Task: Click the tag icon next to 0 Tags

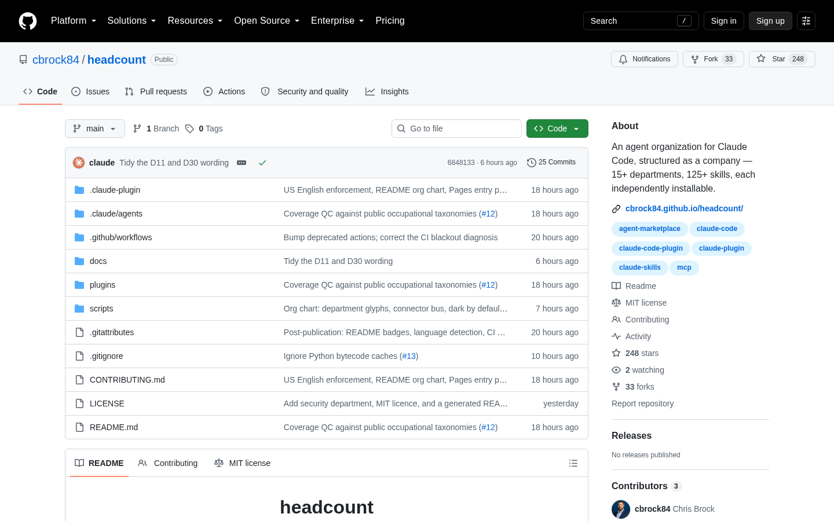Action: (189, 129)
